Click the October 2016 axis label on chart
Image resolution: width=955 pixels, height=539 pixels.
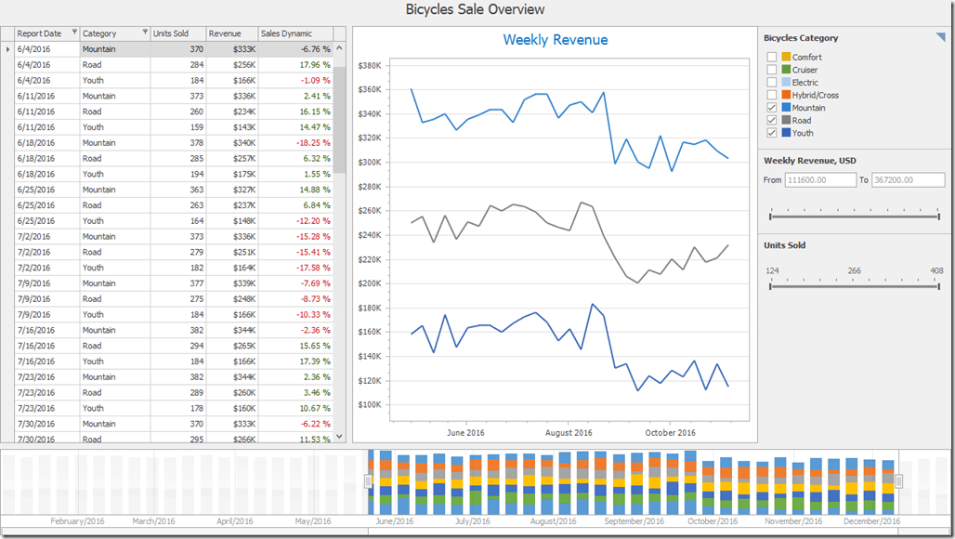click(670, 432)
